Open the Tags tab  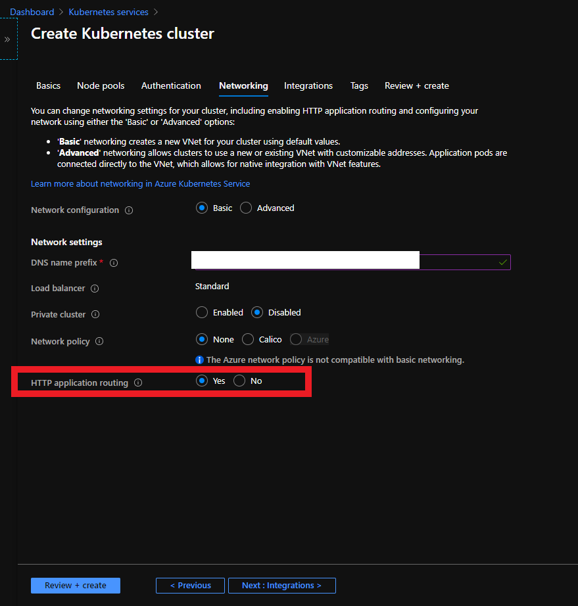359,86
